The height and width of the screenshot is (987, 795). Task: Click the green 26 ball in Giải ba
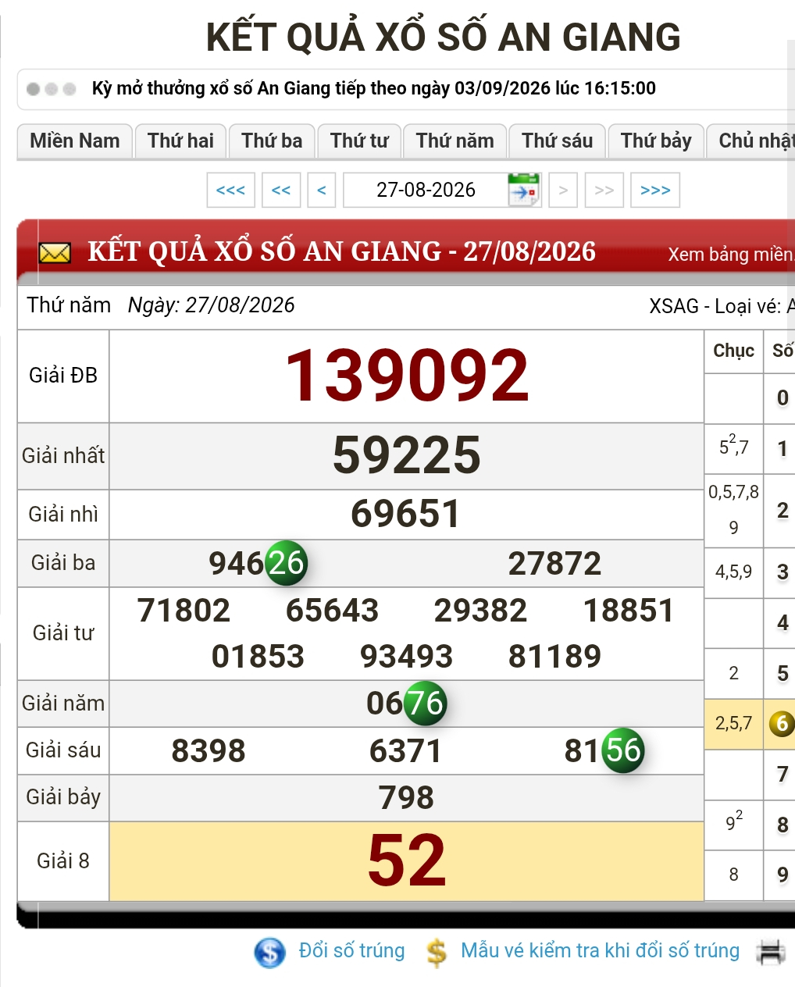(286, 563)
